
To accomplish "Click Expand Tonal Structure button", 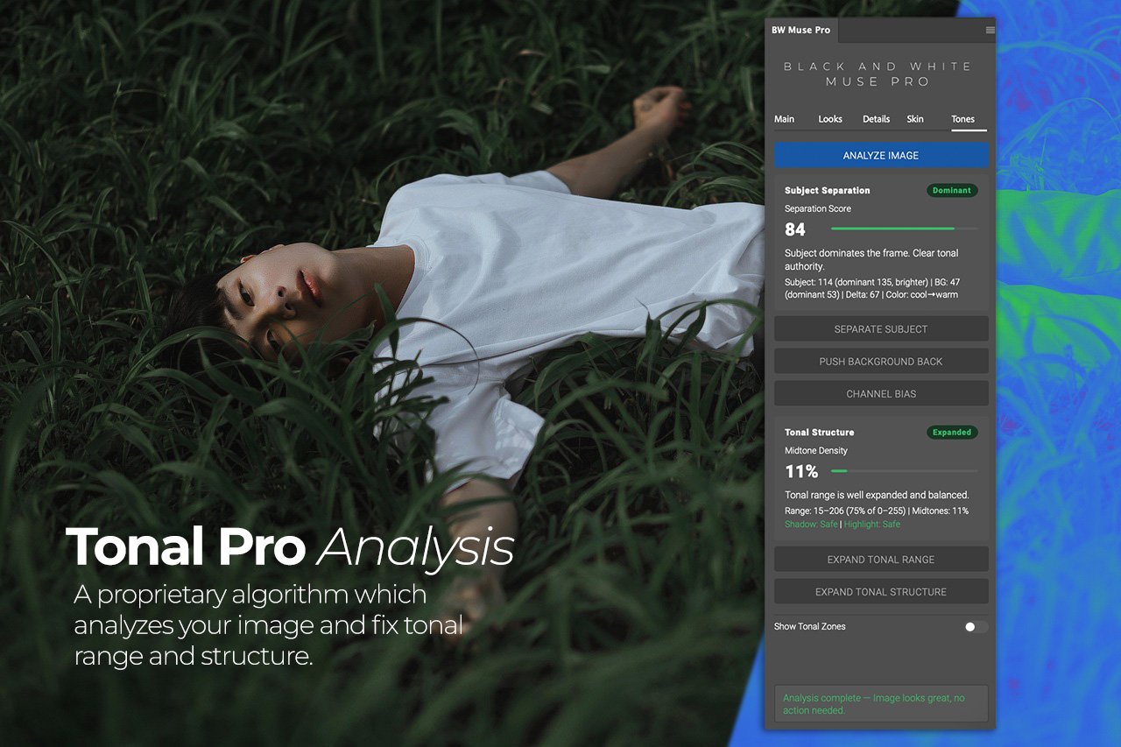I will tap(881, 592).
